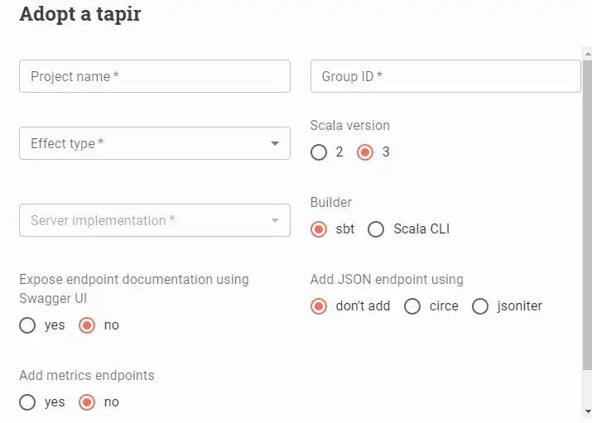Click the Server implementation dropdown arrow
This screenshot has width=592, height=423.
pyautogui.click(x=275, y=221)
